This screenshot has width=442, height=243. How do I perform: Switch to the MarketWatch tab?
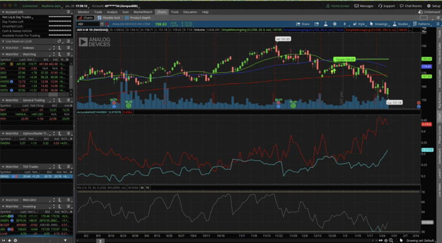point(144,11)
